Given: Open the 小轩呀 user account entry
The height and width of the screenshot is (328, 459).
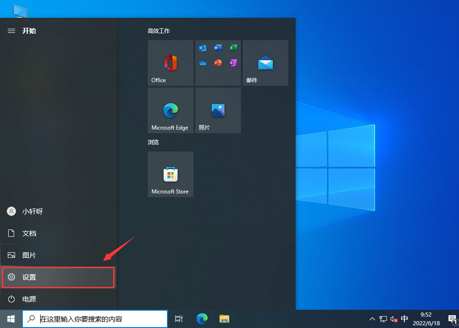Looking at the screenshot, I should pyautogui.click(x=58, y=211).
